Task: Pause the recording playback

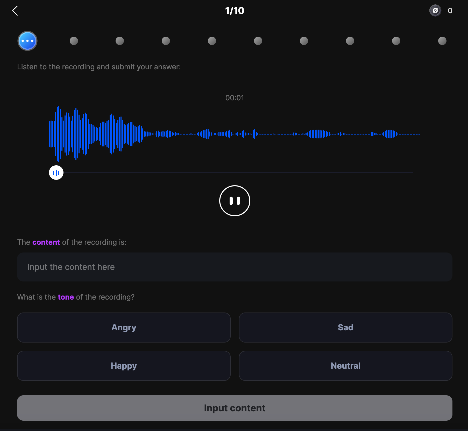Action: (235, 201)
